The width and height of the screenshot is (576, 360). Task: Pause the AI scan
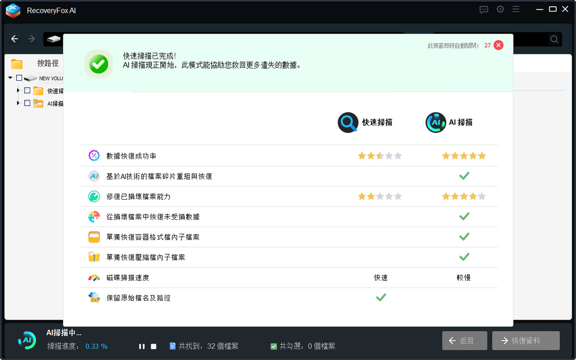click(x=142, y=347)
